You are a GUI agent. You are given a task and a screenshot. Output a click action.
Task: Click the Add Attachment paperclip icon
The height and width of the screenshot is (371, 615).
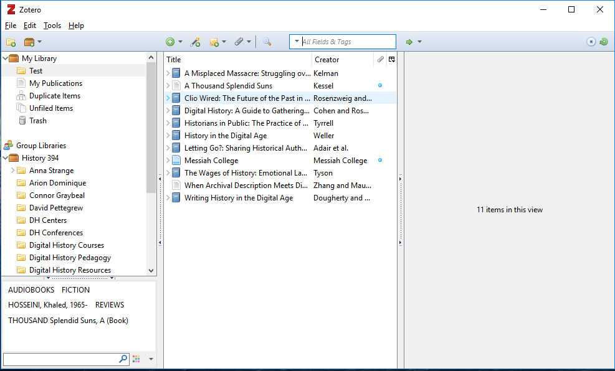pos(239,42)
